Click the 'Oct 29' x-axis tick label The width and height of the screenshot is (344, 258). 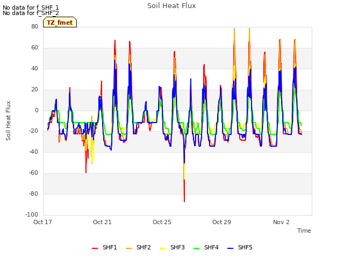[x=221, y=222]
